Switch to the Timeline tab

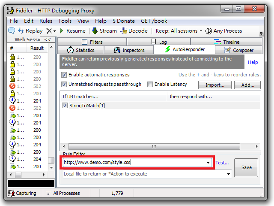pos(226,42)
